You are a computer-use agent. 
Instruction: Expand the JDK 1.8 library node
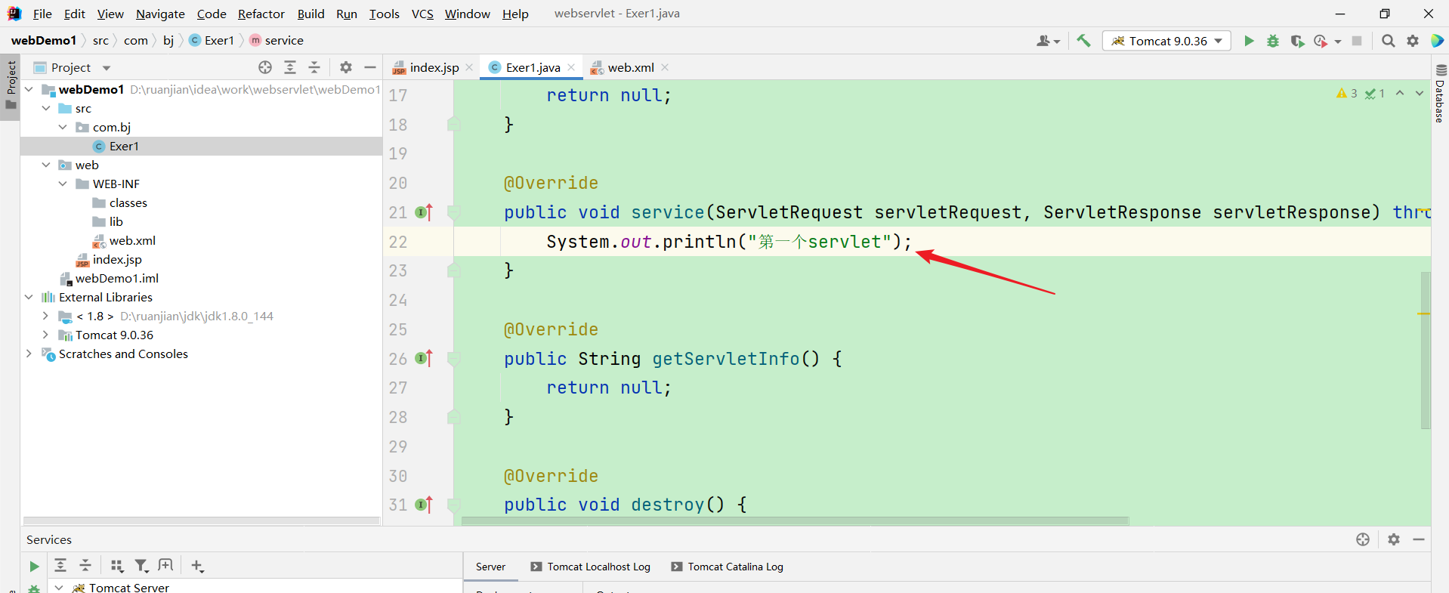click(x=45, y=316)
